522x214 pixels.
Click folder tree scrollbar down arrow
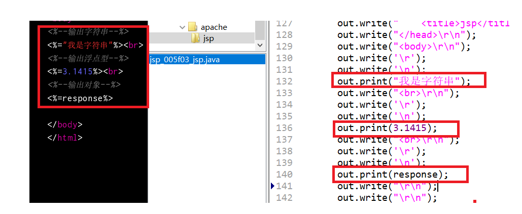pos(260,45)
